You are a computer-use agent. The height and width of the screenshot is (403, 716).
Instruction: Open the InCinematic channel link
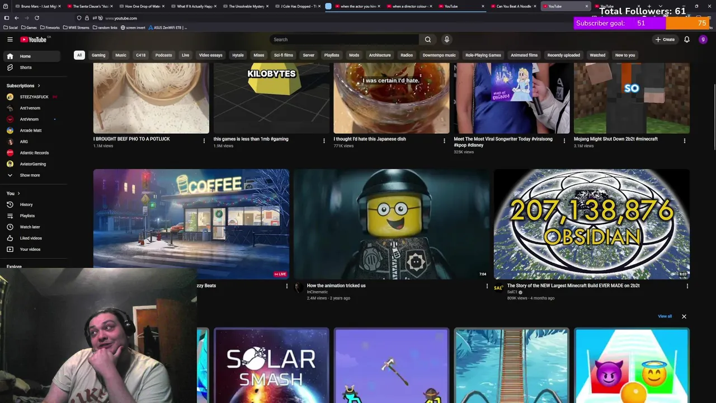317,292
